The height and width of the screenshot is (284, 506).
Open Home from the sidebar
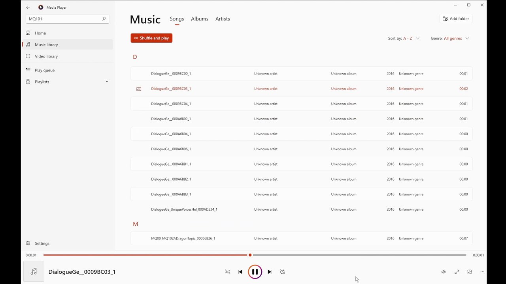coord(68,33)
